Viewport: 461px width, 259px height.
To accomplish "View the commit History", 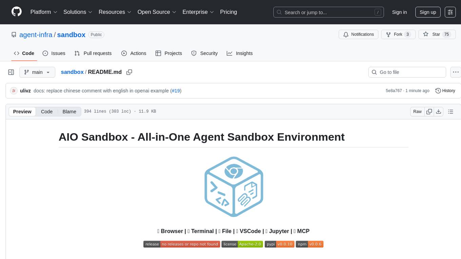I will pyautogui.click(x=445, y=91).
